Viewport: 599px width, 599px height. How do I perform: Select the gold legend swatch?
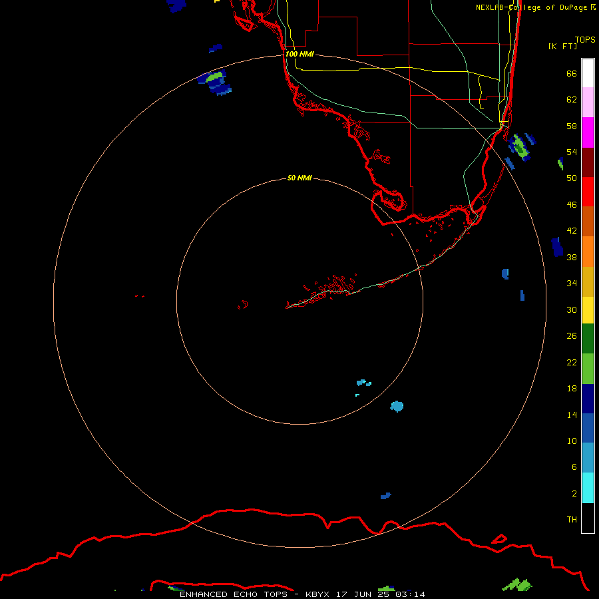click(x=588, y=282)
